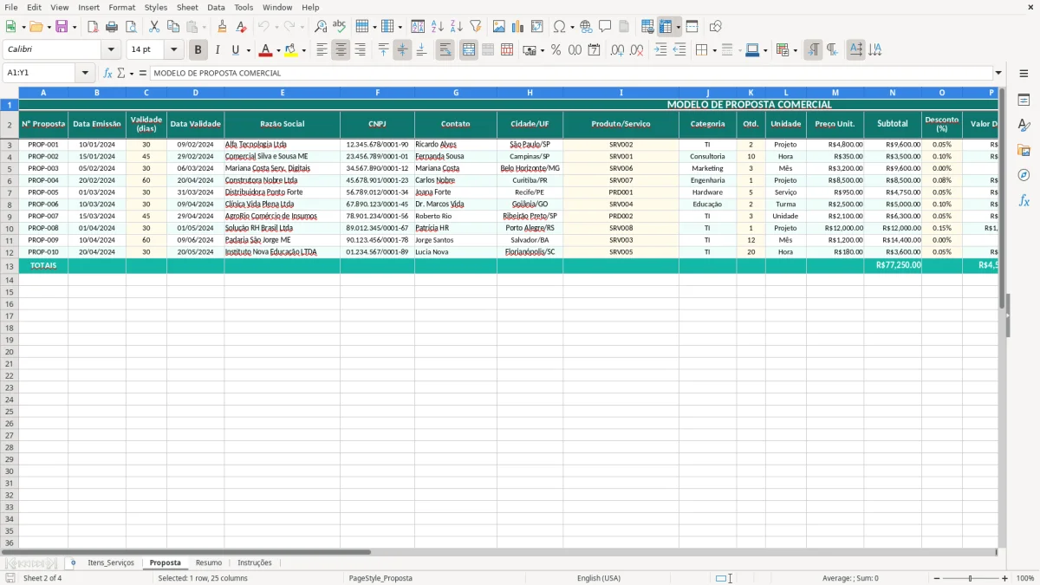Adjust the zoom slider
This screenshot has width=1040, height=585.
pyautogui.click(x=971, y=578)
